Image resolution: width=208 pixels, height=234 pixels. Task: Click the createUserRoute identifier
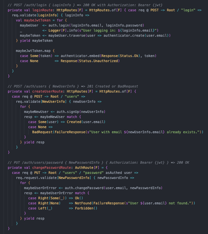48,91
